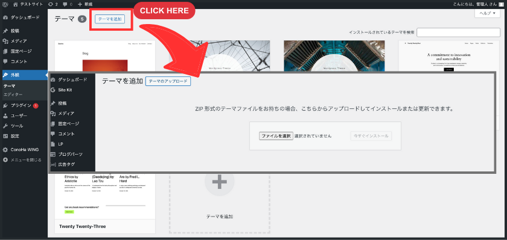The image size is (507, 240).
Task: Open 外観 menu in sidebar
Action: [x=24, y=75]
